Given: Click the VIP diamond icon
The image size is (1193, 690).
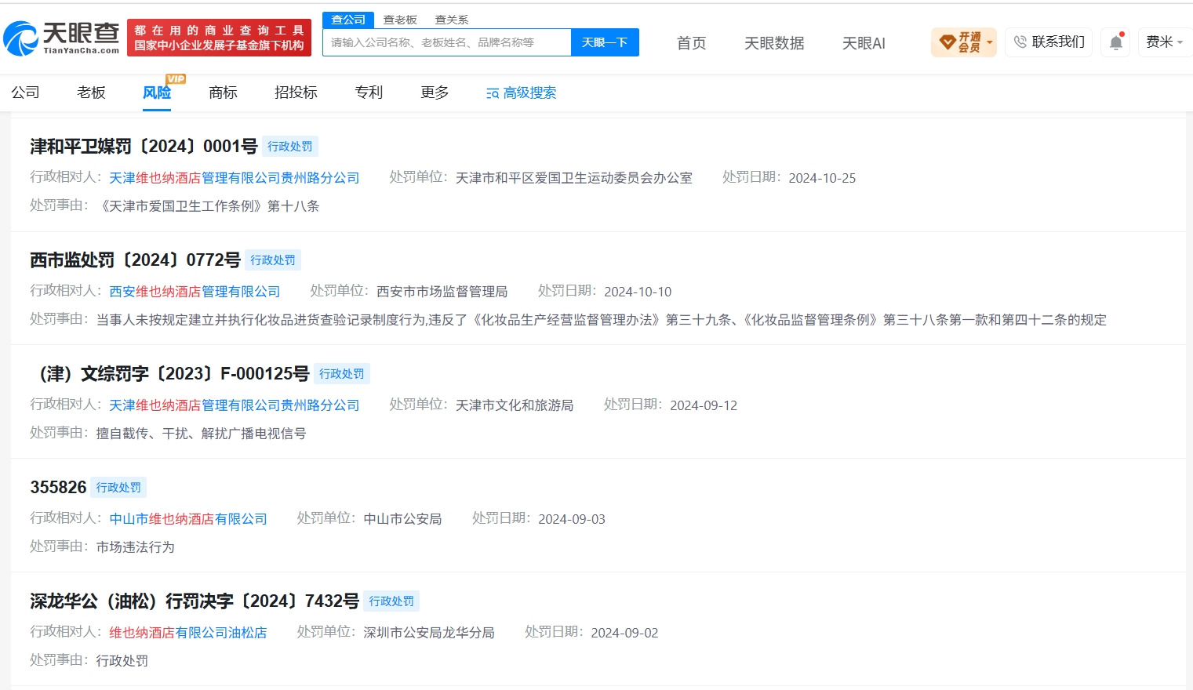Looking at the screenshot, I should click(x=947, y=42).
